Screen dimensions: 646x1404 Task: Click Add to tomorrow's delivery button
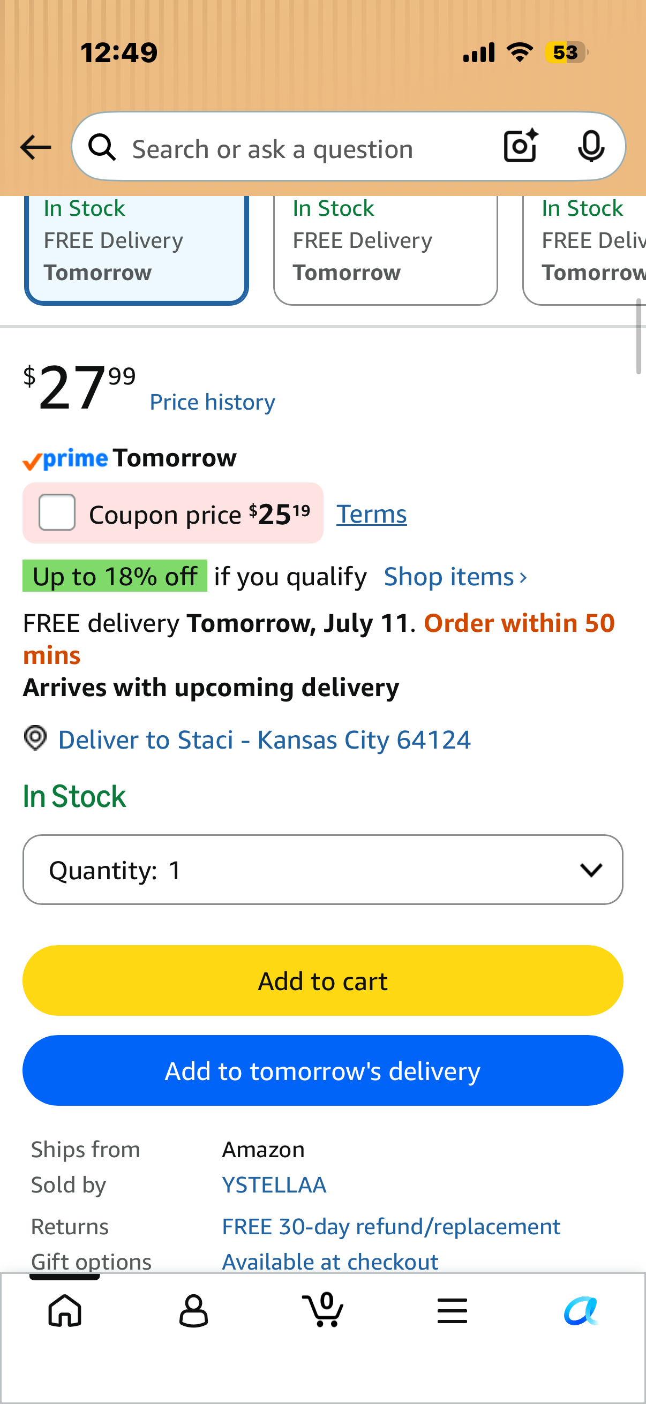pyautogui.click(x=322, y=1070)
